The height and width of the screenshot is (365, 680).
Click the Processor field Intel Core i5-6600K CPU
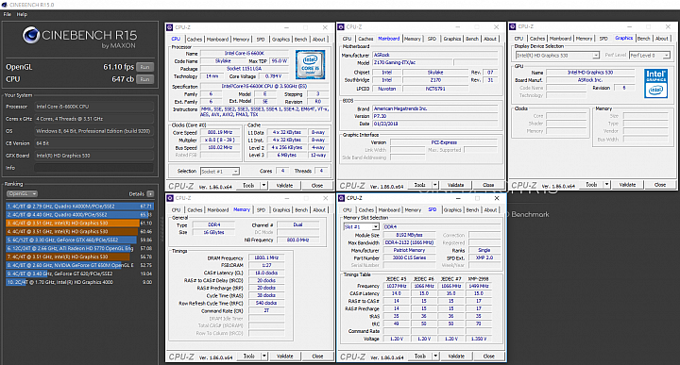93,107
